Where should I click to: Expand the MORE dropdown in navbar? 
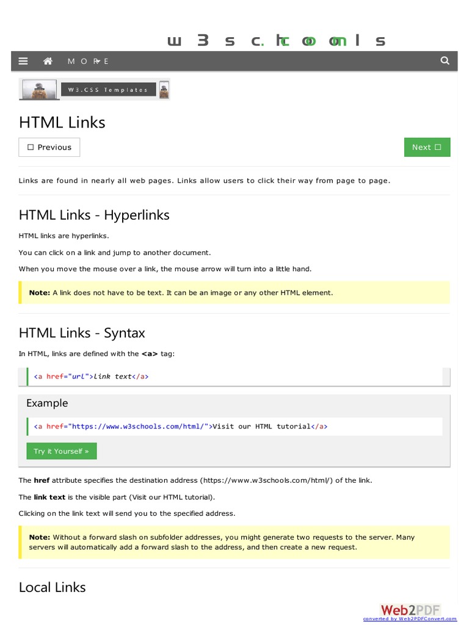(x=88, y=61)
